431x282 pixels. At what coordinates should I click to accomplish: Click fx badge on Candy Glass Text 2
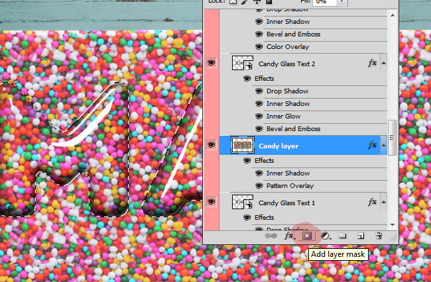click(372, 64)
